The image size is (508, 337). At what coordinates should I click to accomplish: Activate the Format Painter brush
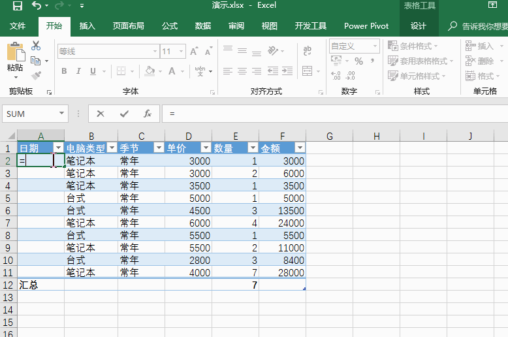36,76
